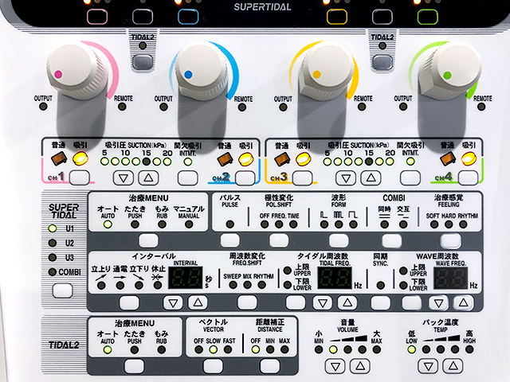The height and width of the screenshot is (382, 510).
Task: Tap the FREQ.SHIFT sweep/mix/rhythm button
Action: (247, 302)
